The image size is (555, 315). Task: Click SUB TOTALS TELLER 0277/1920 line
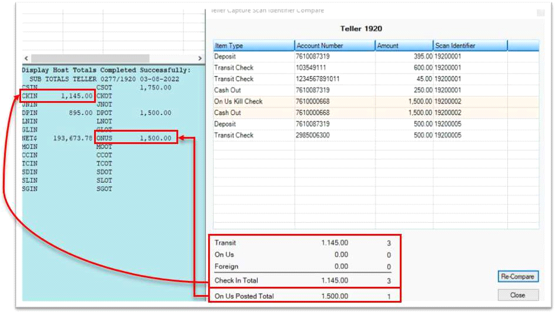(x=105, y=79)
